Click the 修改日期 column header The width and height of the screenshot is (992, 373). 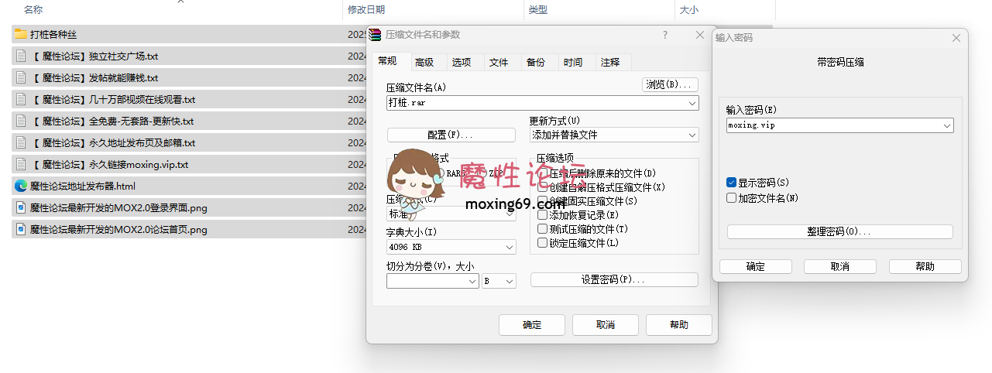[x=366, y=10]
